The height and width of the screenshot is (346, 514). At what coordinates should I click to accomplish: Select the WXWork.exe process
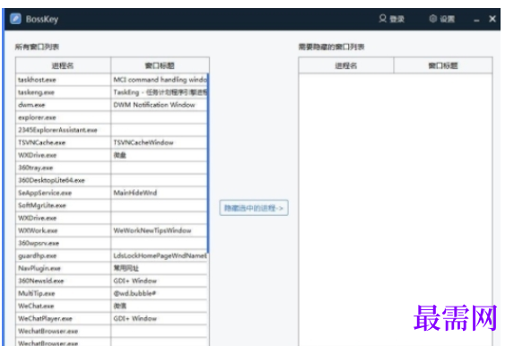(63, 230)
